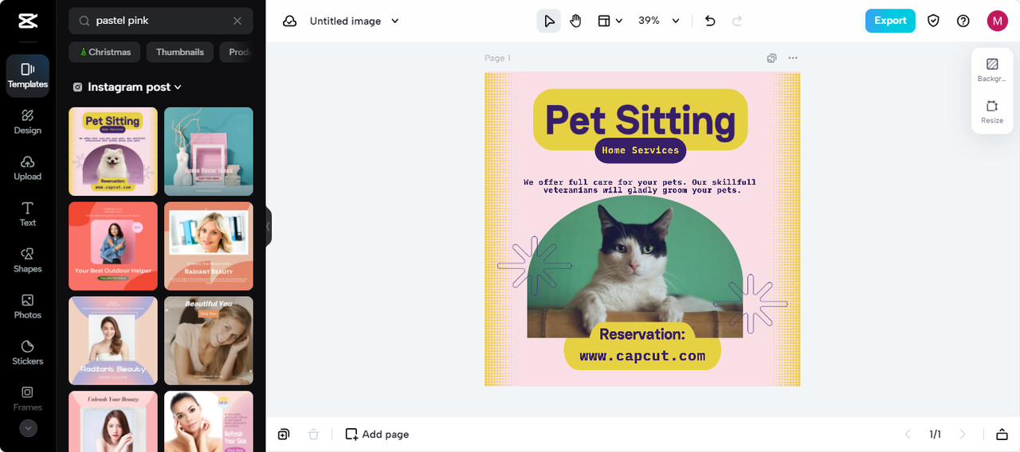The width and height of the screenshot is (1020, 452).
Task: Click the pastel pink search field
Action: pos(161,21)
